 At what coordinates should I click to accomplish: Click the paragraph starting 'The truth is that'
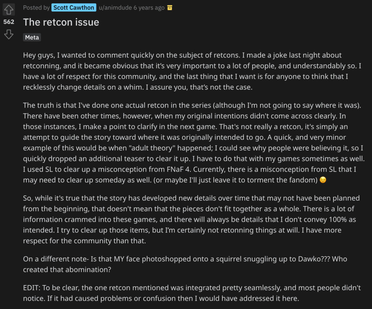coord(194,143)
